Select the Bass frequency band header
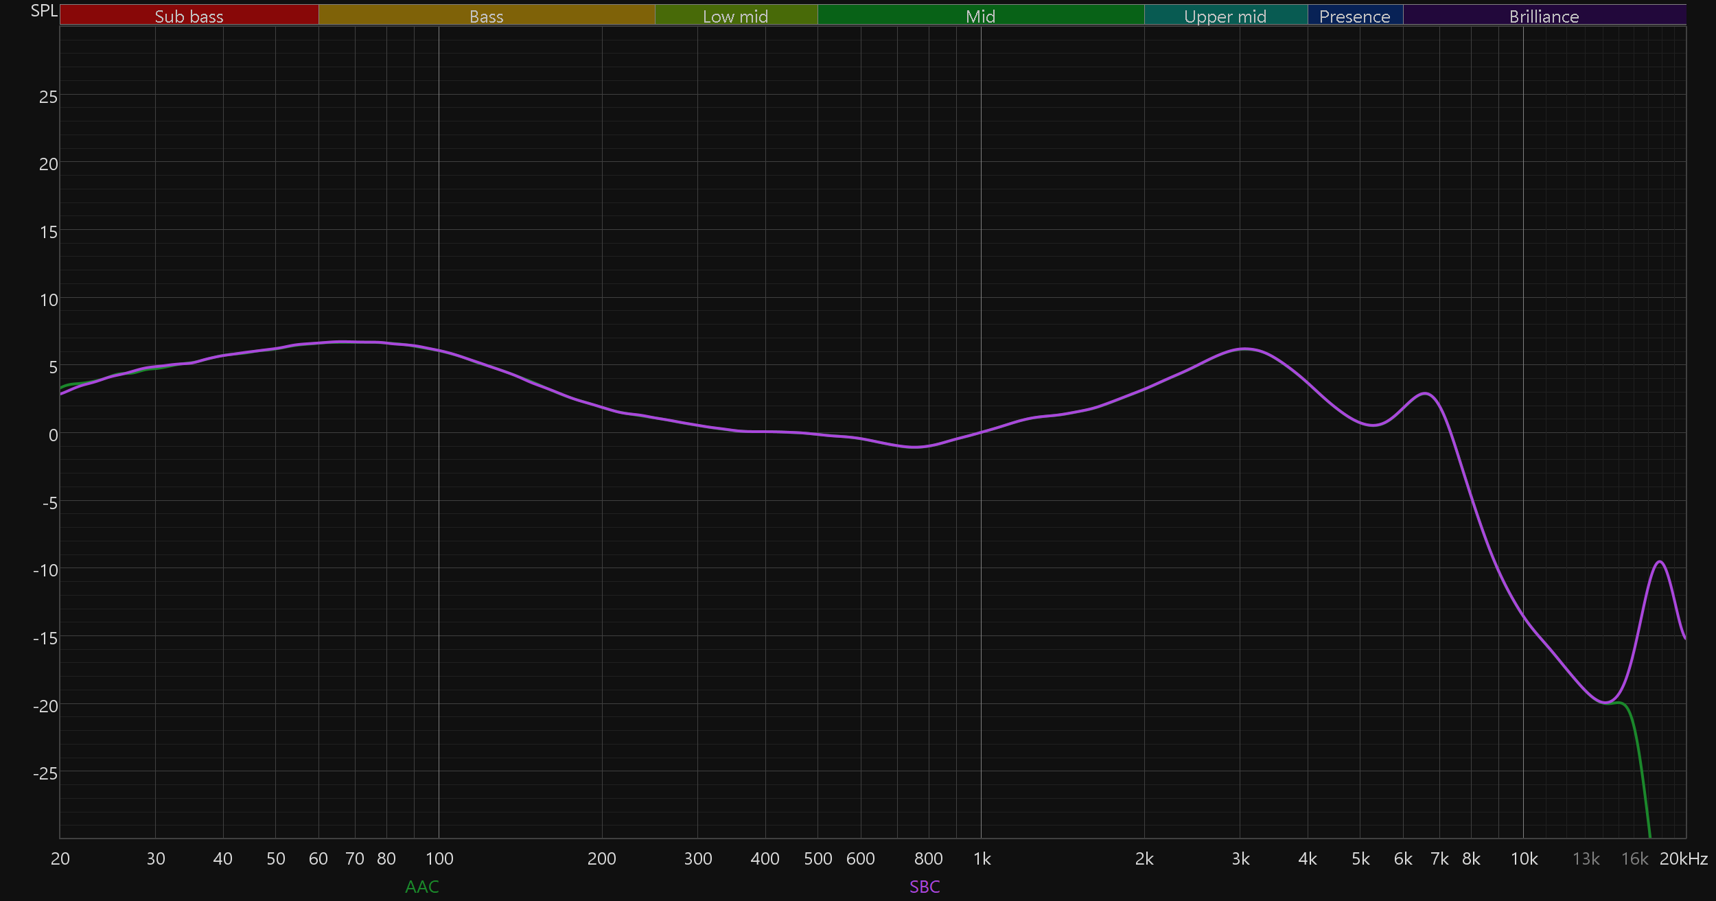Image resolution: width=1716 pixels, height=901 pixels. point(486,16)
